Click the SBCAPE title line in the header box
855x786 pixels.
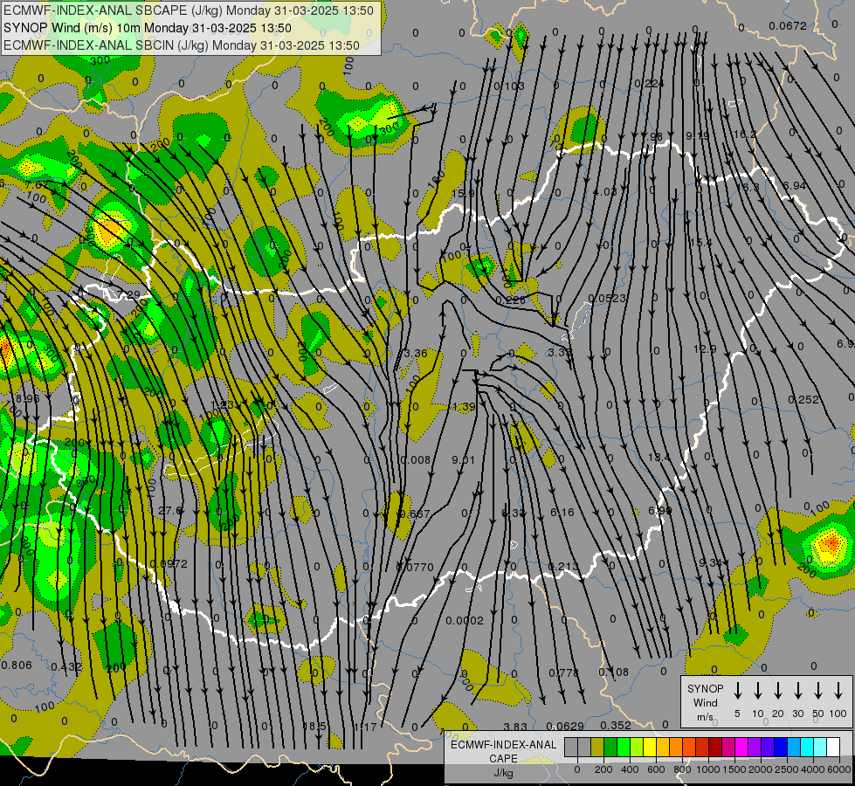point(189,10)
